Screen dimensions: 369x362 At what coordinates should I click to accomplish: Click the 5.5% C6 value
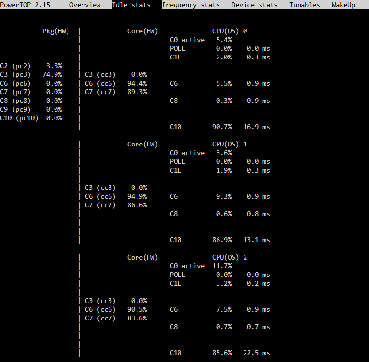(224, 83)
